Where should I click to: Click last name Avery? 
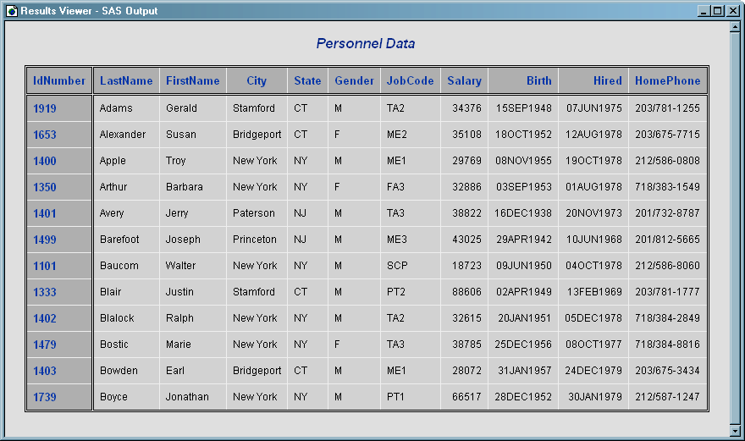pyautogui.click(x=112, y=213)
